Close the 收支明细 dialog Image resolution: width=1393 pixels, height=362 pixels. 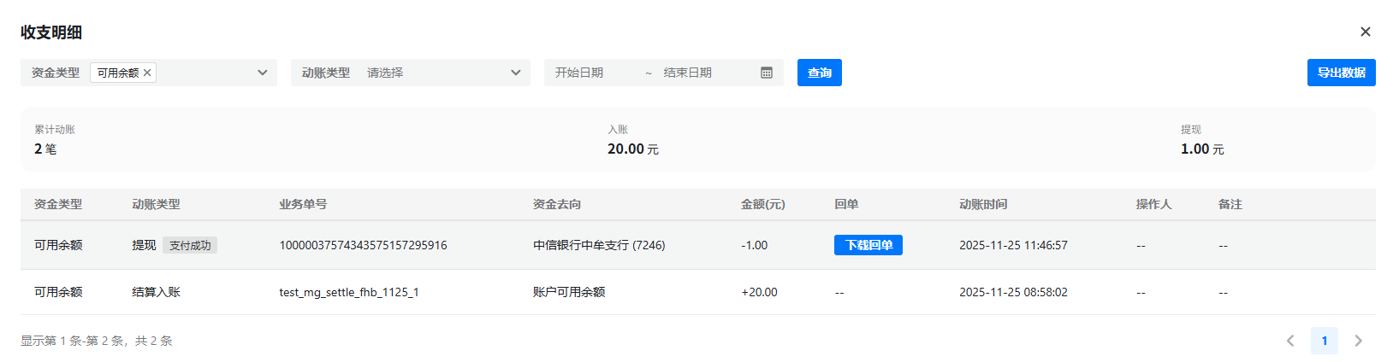tap(1365, 32)
